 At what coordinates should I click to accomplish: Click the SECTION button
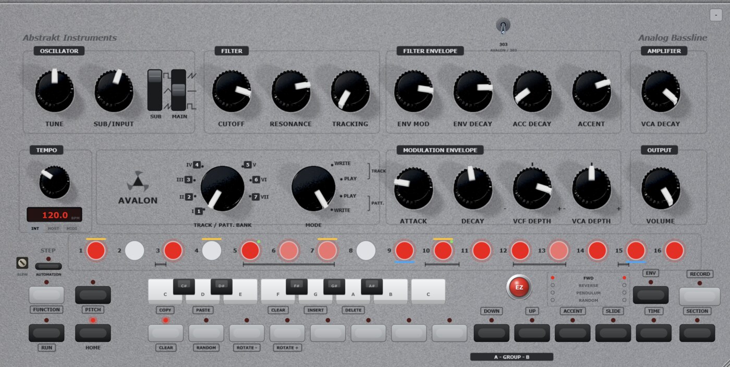(x=697, y=333)
